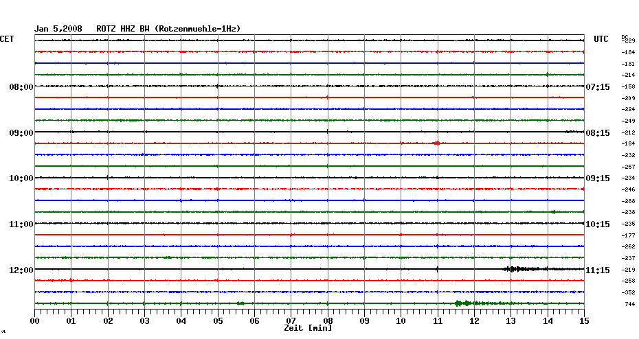
Task: Select DC offset value '-224'
Action: (629, 110)
